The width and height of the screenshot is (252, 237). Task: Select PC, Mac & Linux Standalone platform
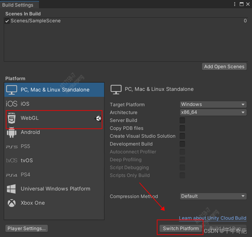54,90
